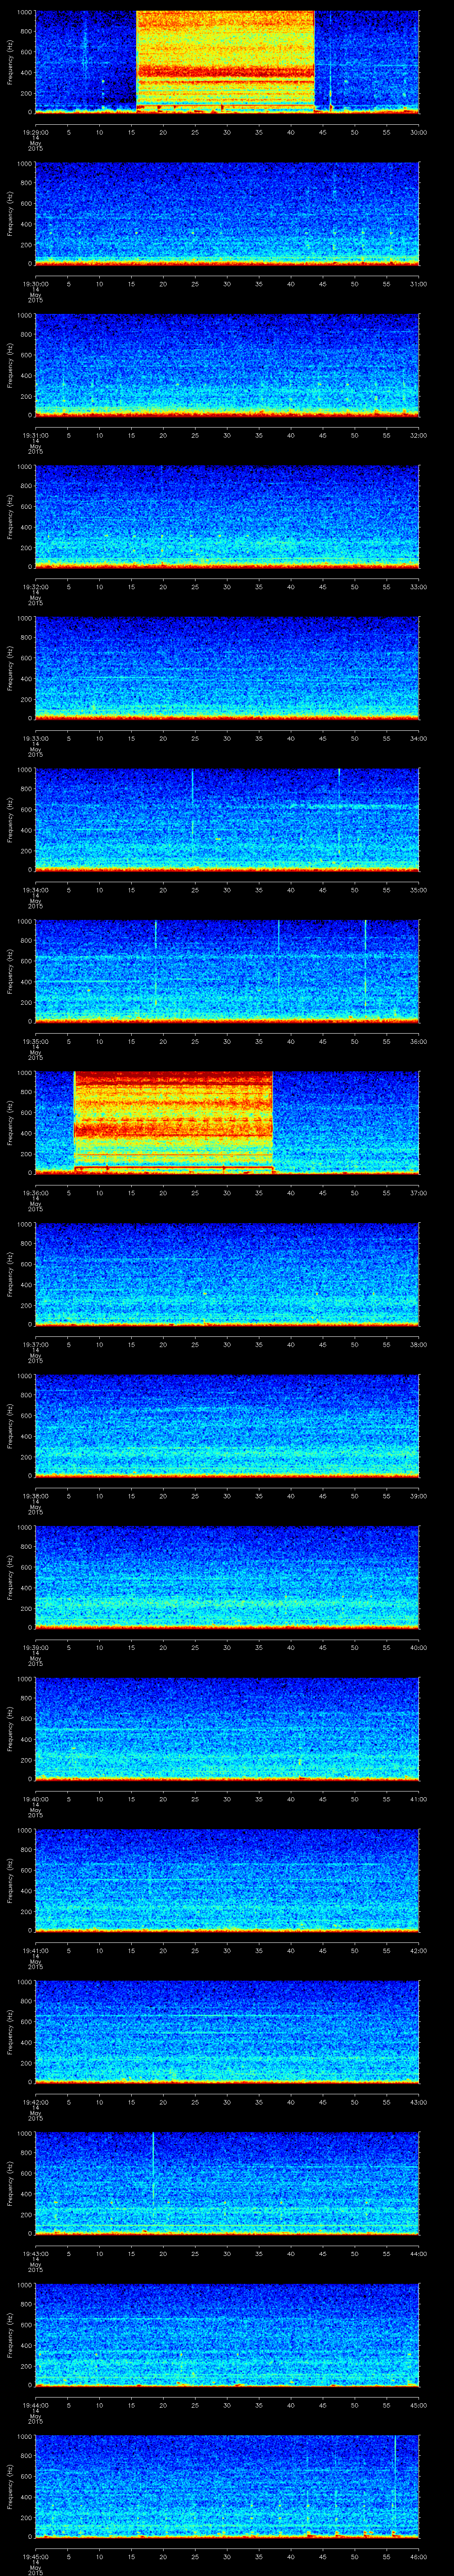Click the '46:00' end time label
Screen dimensions: 454x2576
point(418,2556)
